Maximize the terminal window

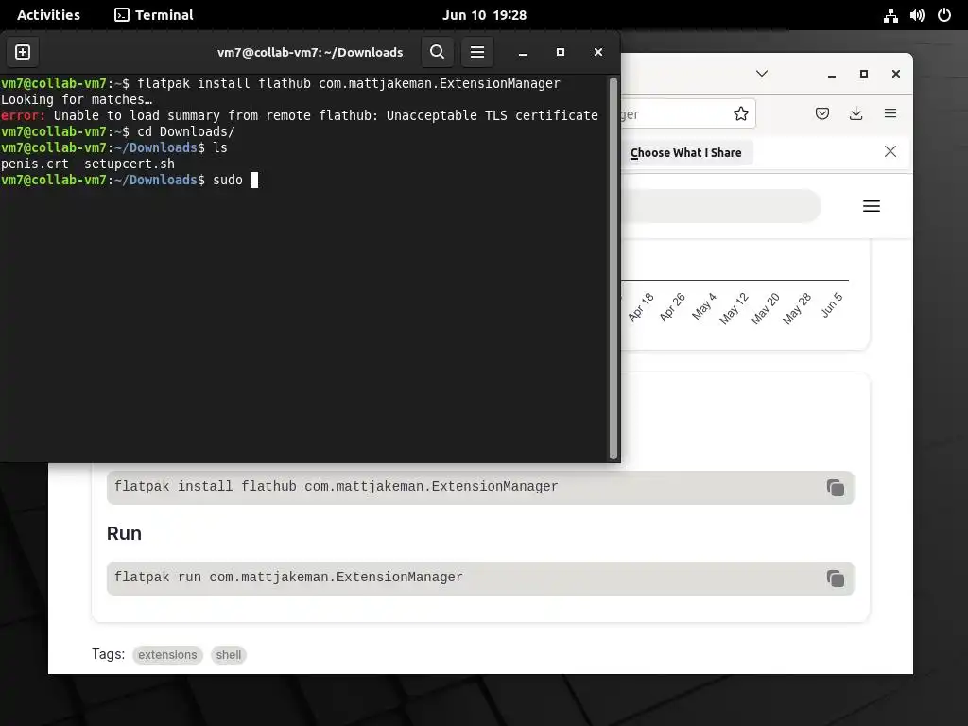tap(561, 53)
